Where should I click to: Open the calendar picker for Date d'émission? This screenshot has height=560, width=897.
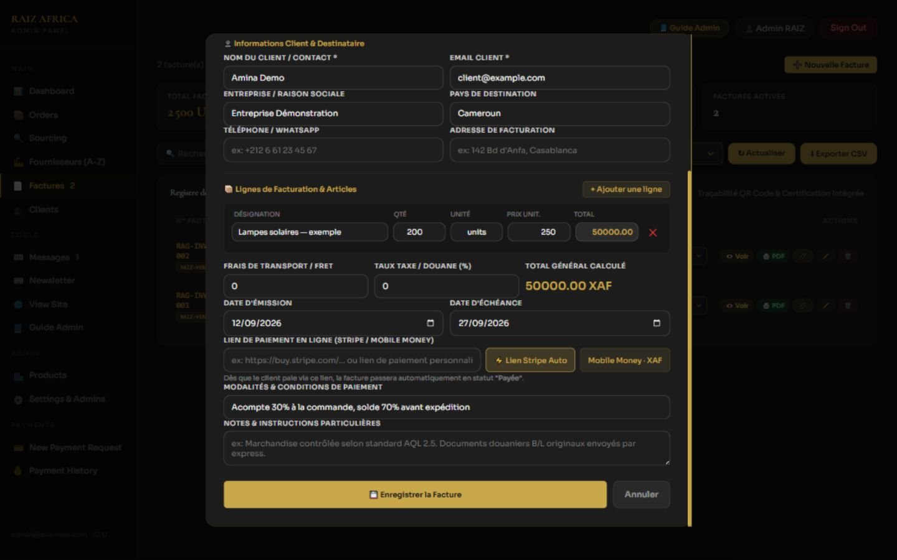[430, 323]
